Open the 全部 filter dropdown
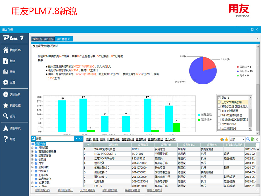The height and width of the screenshot is (196, 261). point(244,139)
